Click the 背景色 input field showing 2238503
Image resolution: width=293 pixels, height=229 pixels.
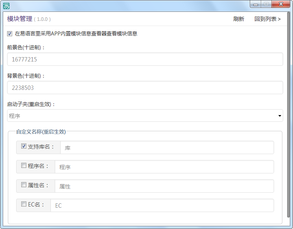pos(145,88)
